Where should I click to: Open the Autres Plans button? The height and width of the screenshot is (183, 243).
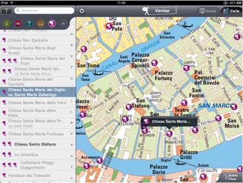(x=231, y=177)
